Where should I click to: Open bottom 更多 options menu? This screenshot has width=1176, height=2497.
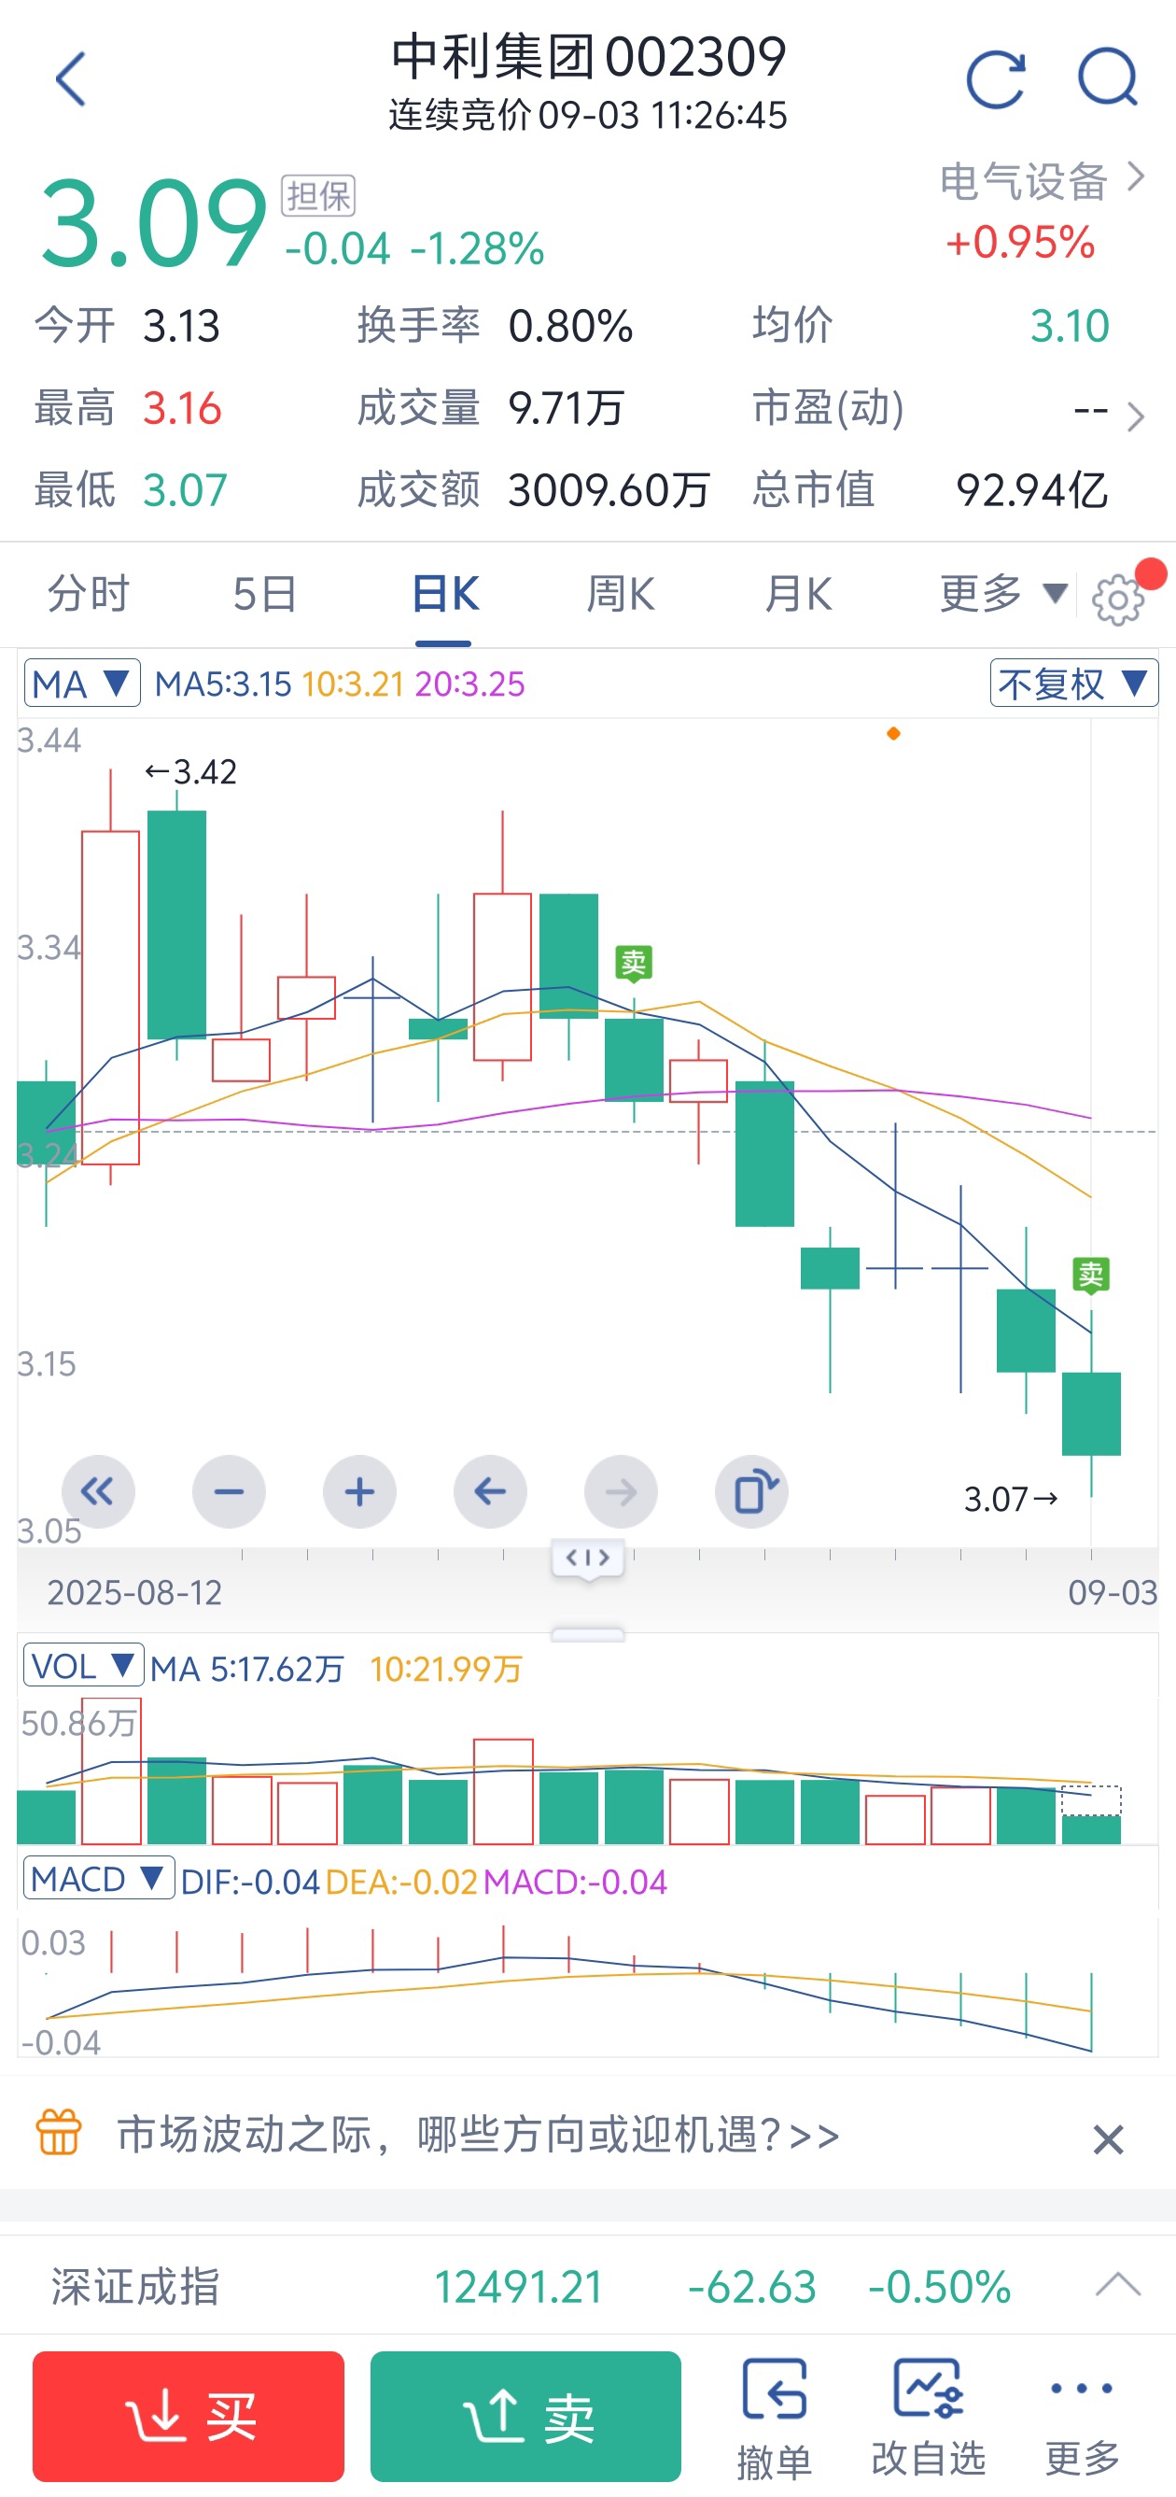pos(1082,2418)
